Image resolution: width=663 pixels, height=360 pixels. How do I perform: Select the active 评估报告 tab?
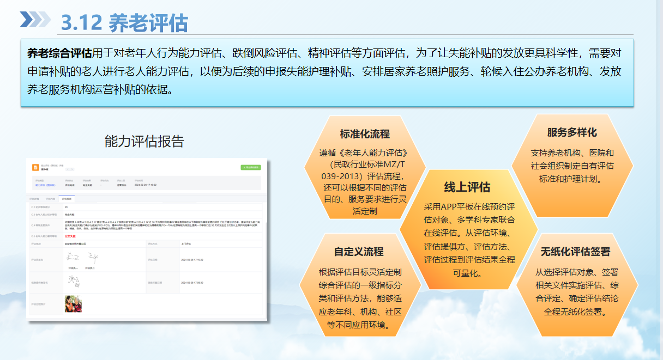click(x=67, y=198)
